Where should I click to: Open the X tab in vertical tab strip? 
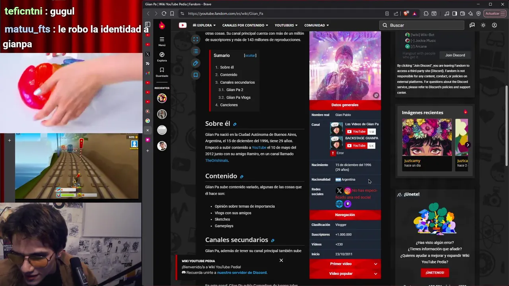pos(148,54)
